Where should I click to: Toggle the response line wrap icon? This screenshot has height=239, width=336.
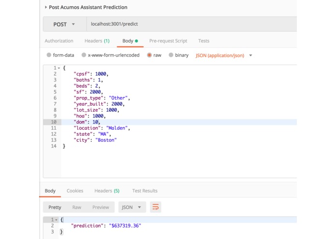[156, 207]
